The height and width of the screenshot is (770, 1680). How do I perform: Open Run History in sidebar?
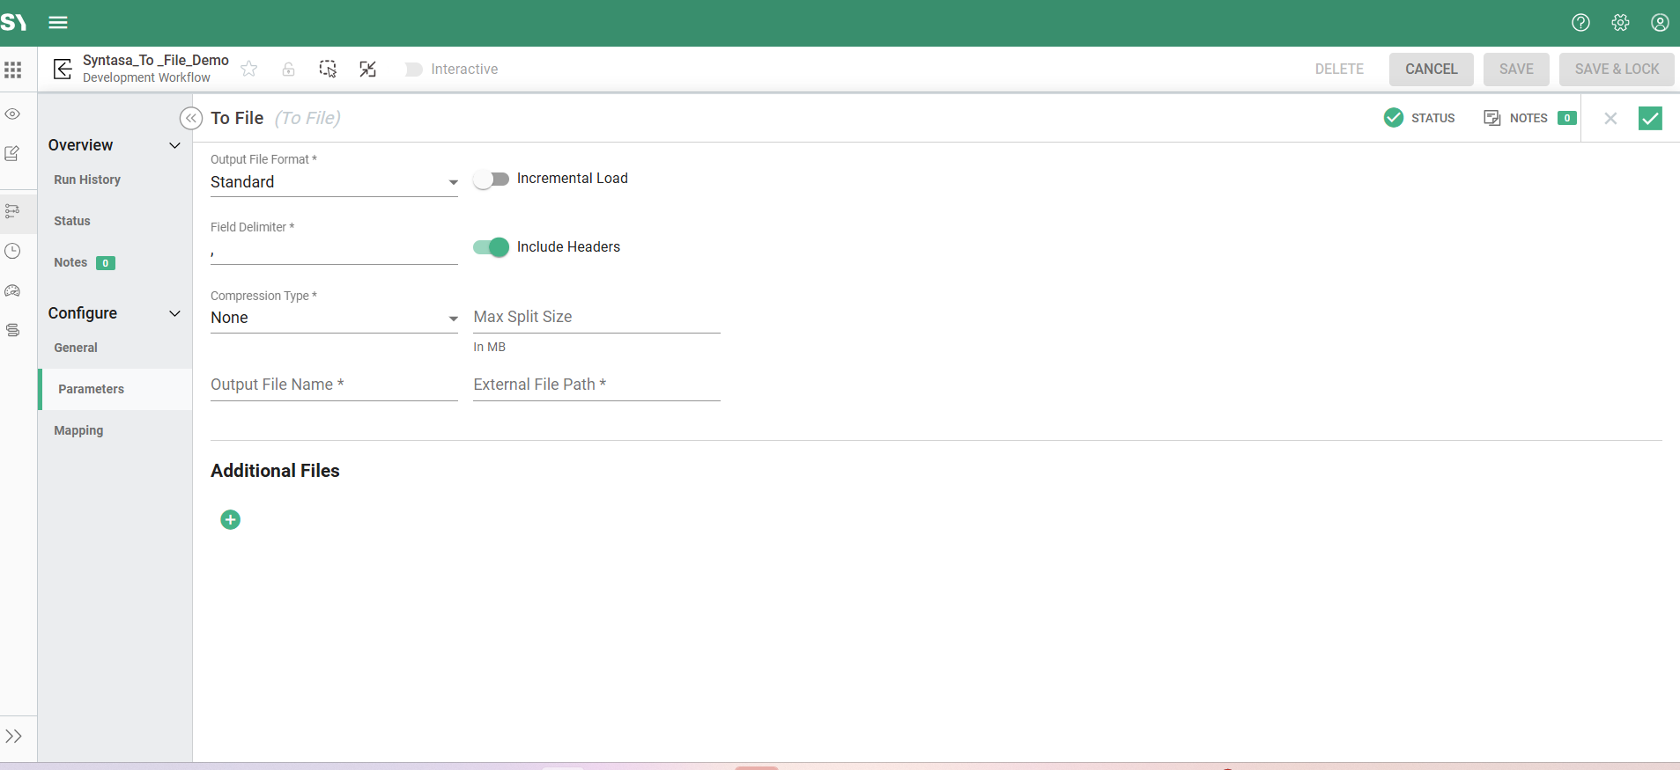(87, 180)
